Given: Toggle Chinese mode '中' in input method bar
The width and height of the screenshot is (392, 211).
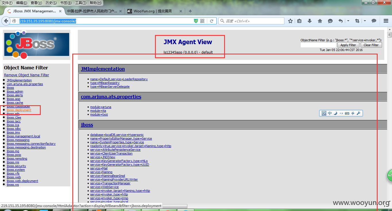Looking at the screenshot, I should [x=330, y=113].
